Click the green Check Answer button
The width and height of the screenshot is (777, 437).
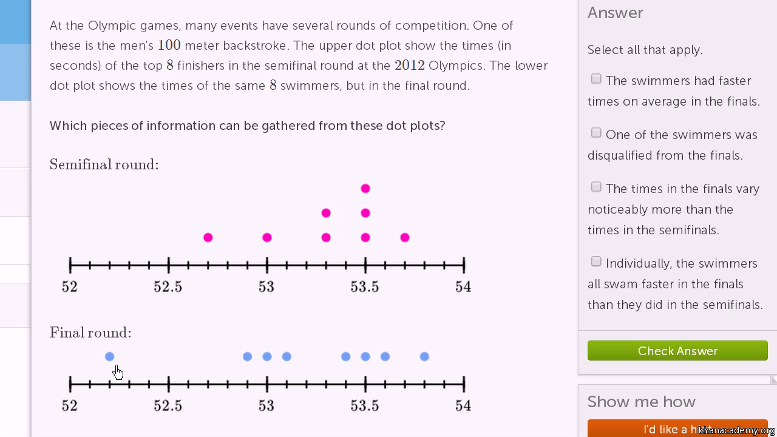pos(677,351)
